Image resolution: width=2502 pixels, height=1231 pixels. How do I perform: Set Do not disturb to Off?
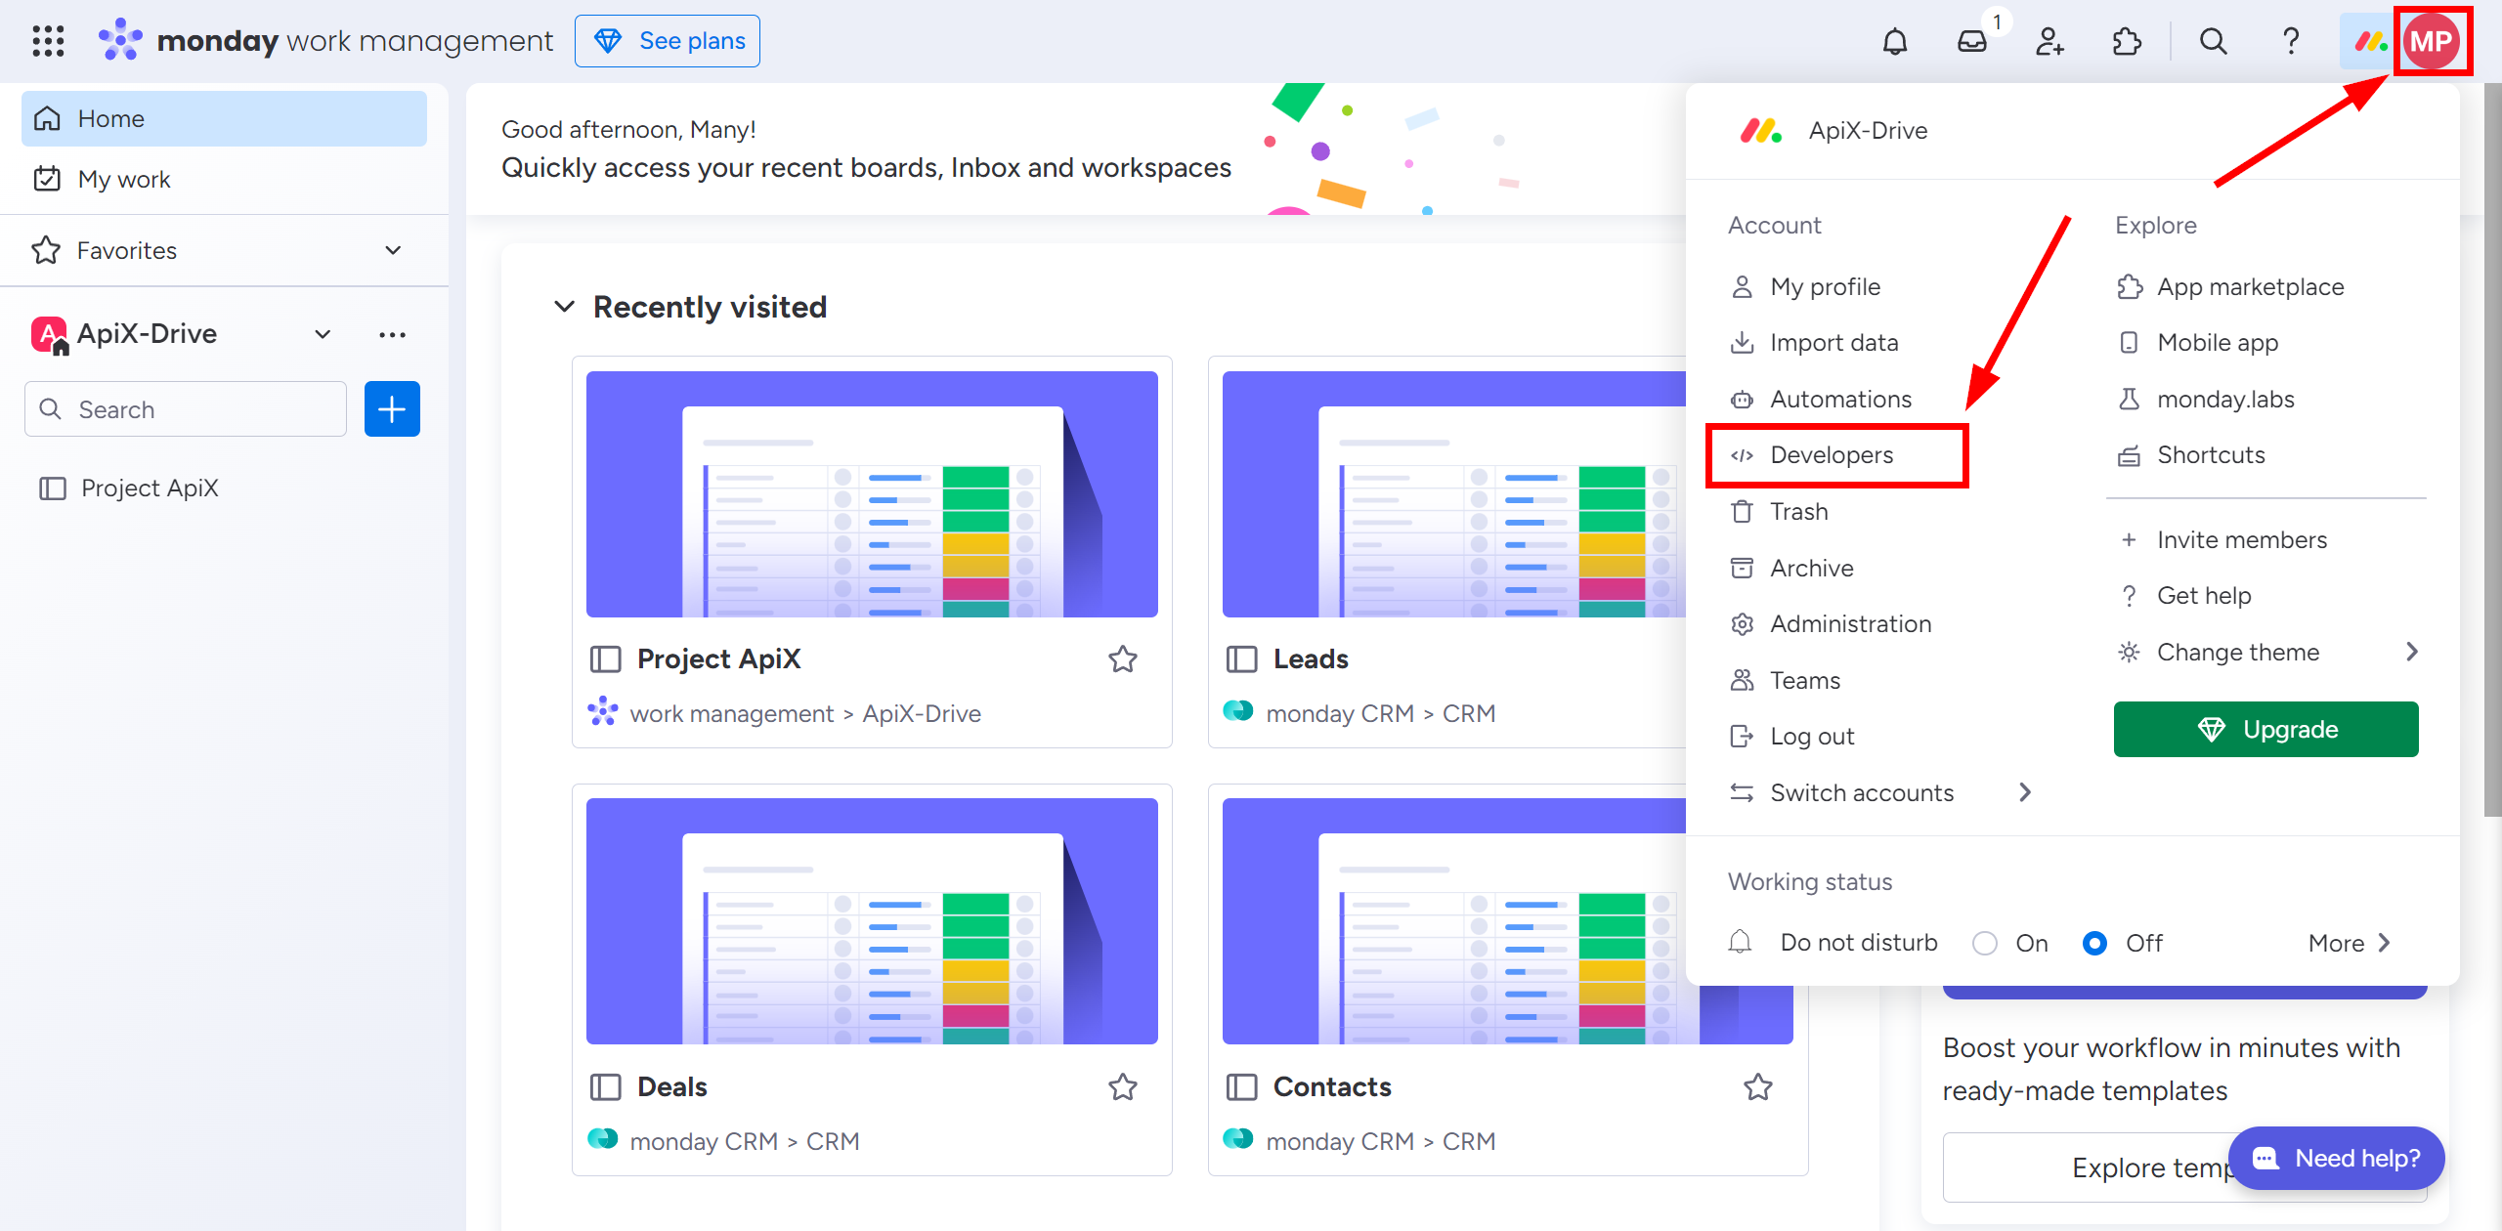[2094, 943]
